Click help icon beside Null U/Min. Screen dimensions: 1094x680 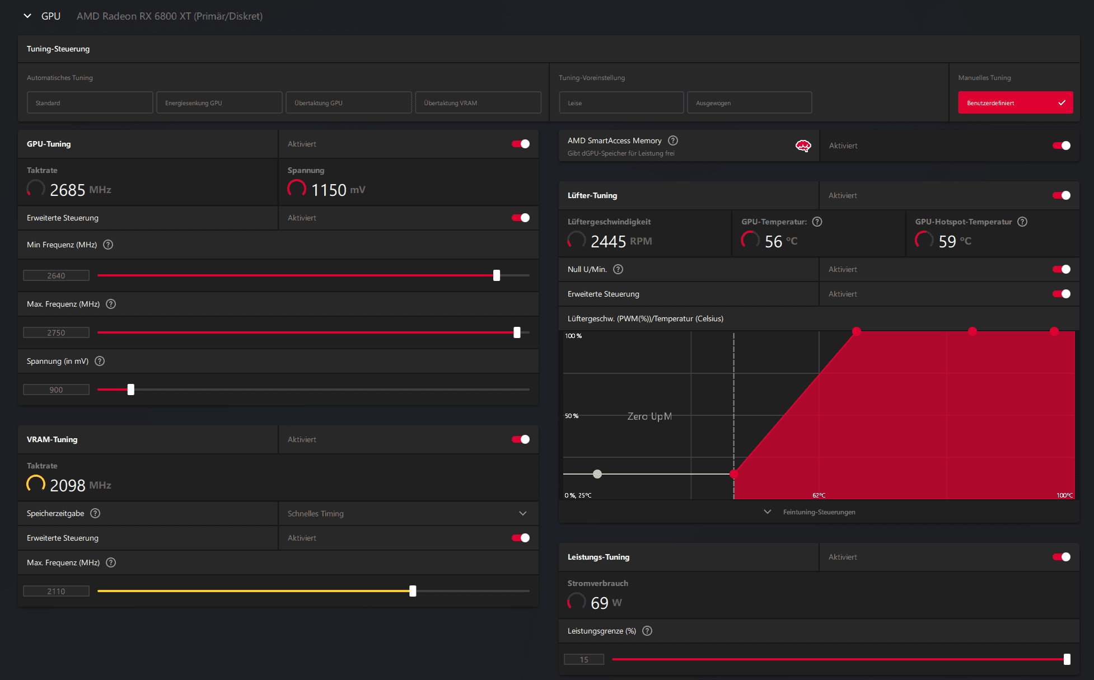(618, 269)
